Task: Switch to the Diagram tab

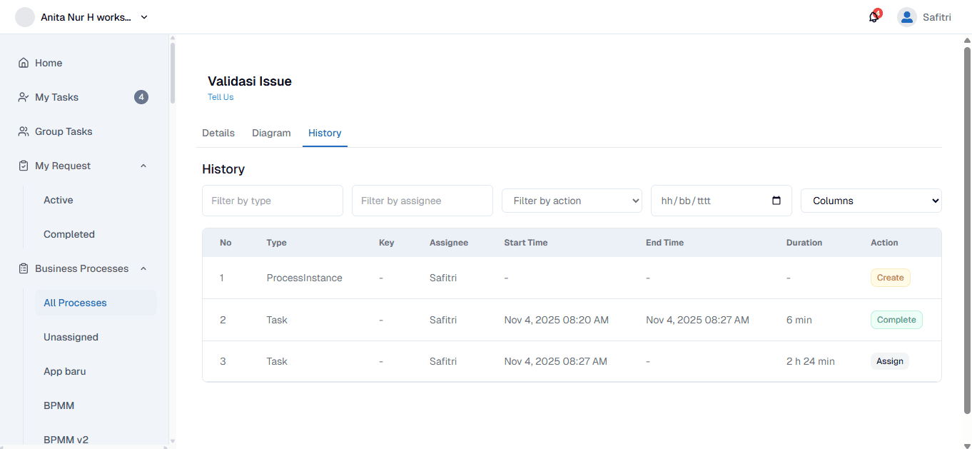Action: (x=271, y=133)
